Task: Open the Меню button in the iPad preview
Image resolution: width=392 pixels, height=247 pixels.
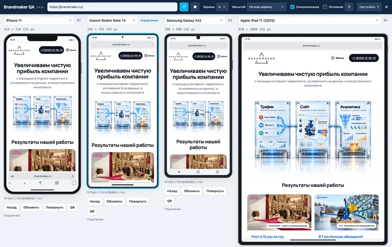Action: [x=338, y=58]
